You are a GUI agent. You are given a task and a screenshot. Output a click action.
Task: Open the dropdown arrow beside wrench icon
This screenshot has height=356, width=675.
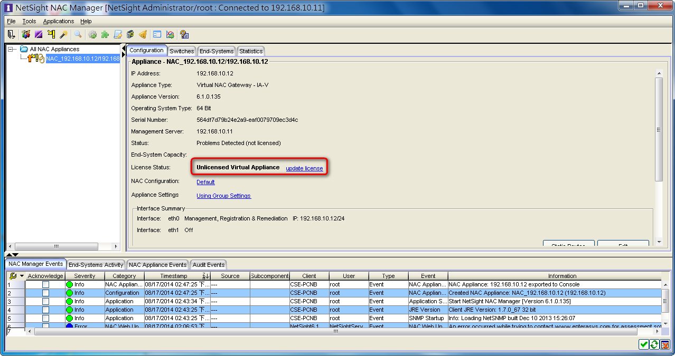(x=22, y=276)
